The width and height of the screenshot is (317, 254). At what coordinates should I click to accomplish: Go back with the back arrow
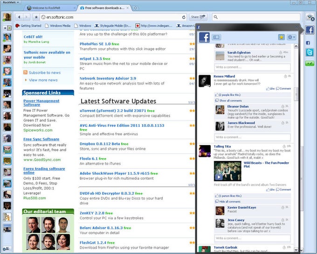tap(19, 17)
